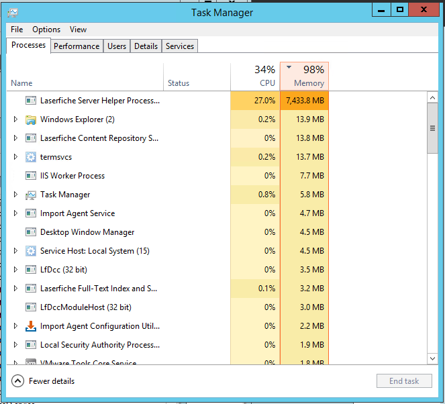Expand Import Agent Configuration Utility row

15,326
